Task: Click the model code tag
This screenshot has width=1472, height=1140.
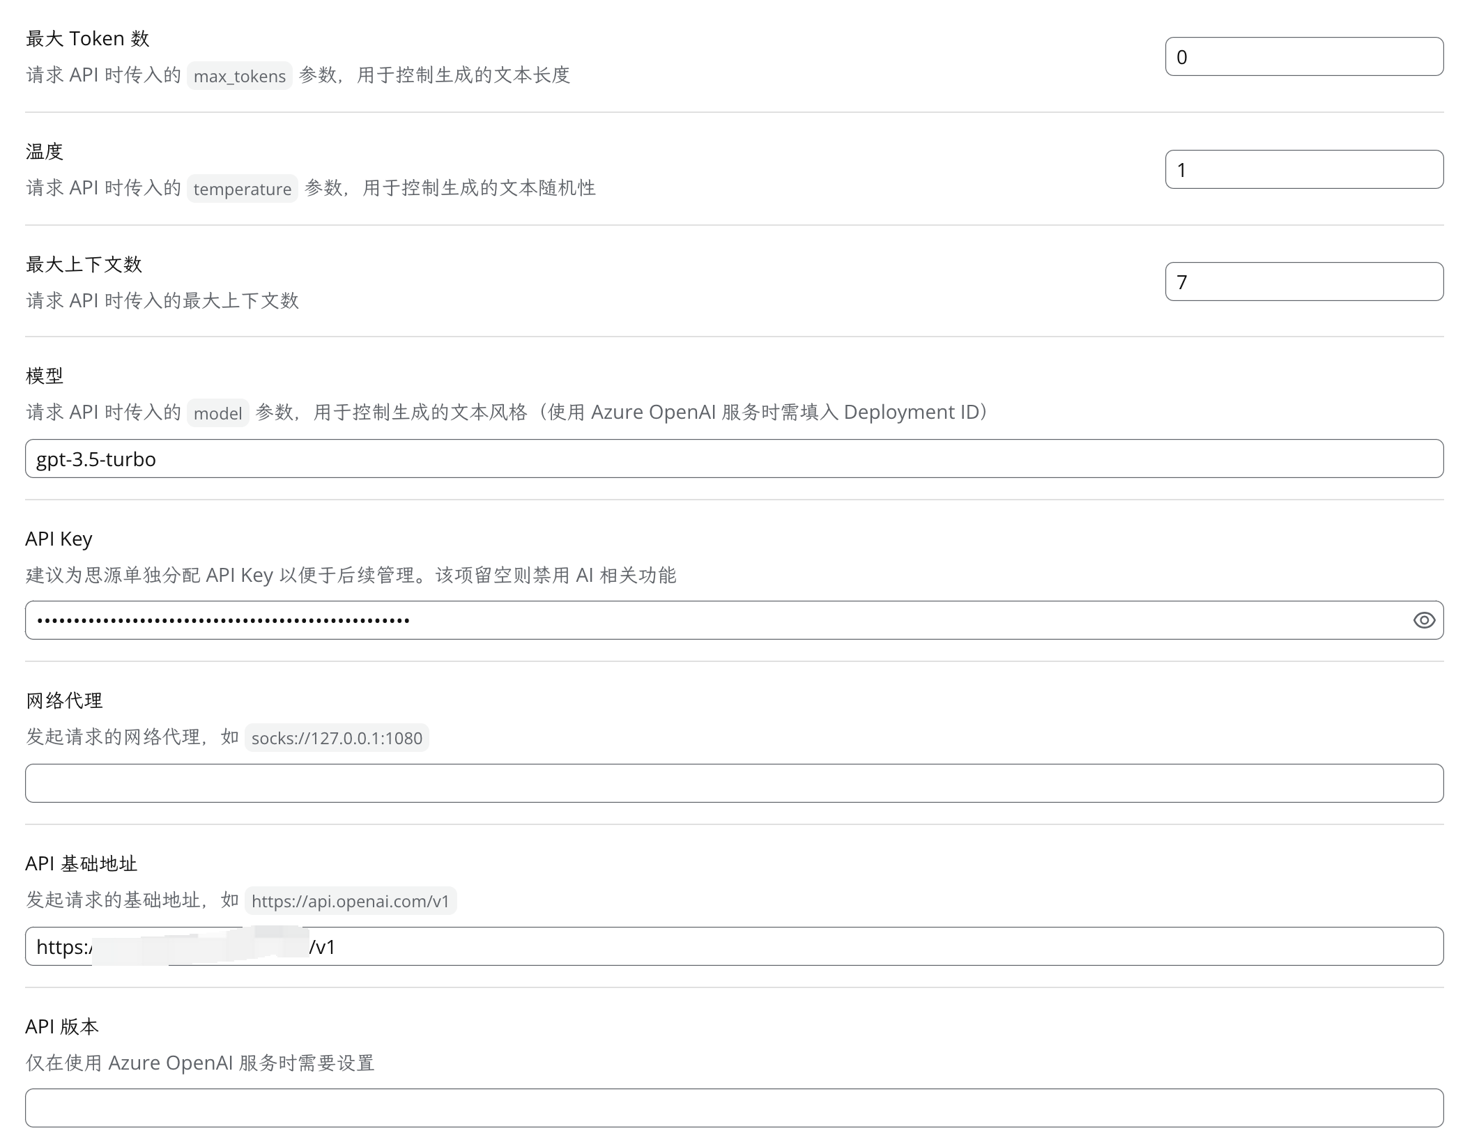Action: coord(217,413)
